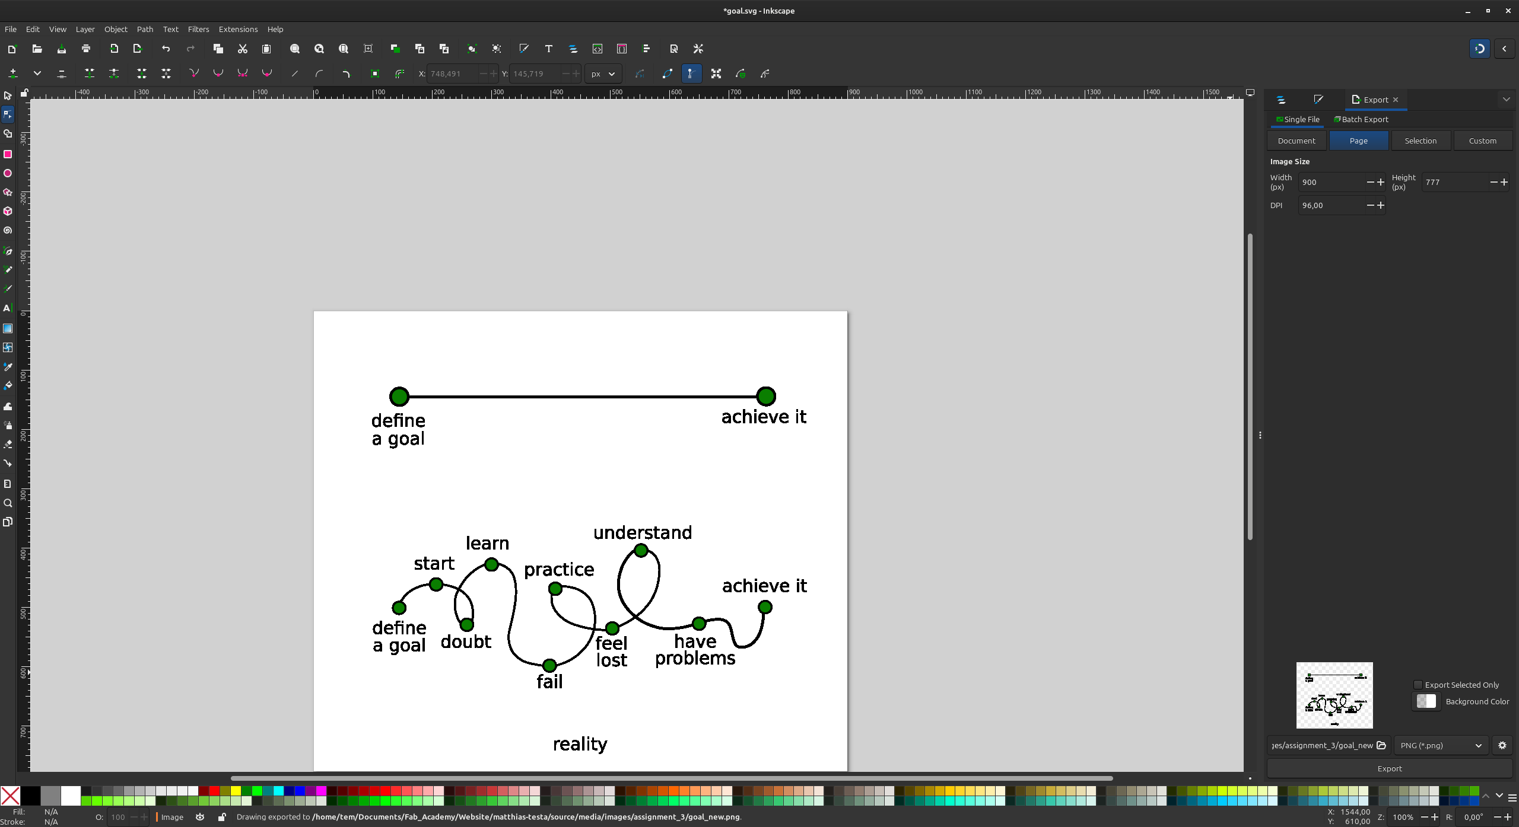Open export settings gear icon

(x=1502, y=745)
